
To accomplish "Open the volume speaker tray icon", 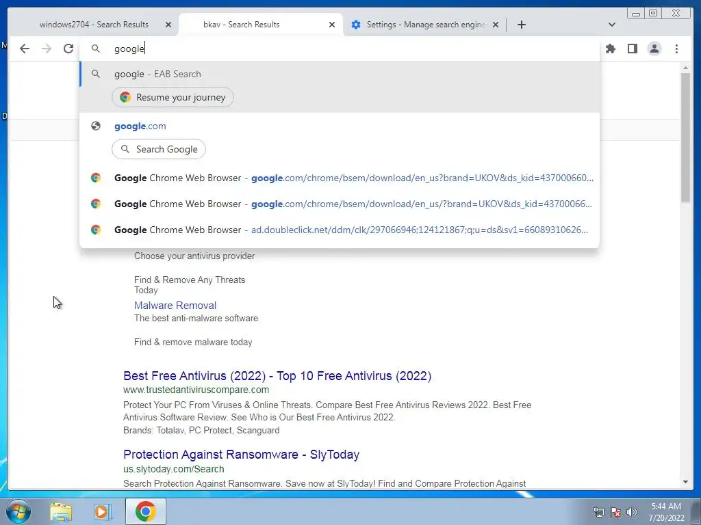I will pos(631,512).
